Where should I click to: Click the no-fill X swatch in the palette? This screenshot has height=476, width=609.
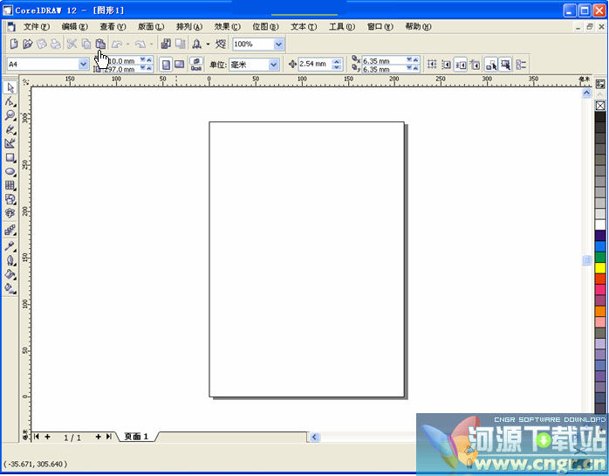(x=600, y=106)
